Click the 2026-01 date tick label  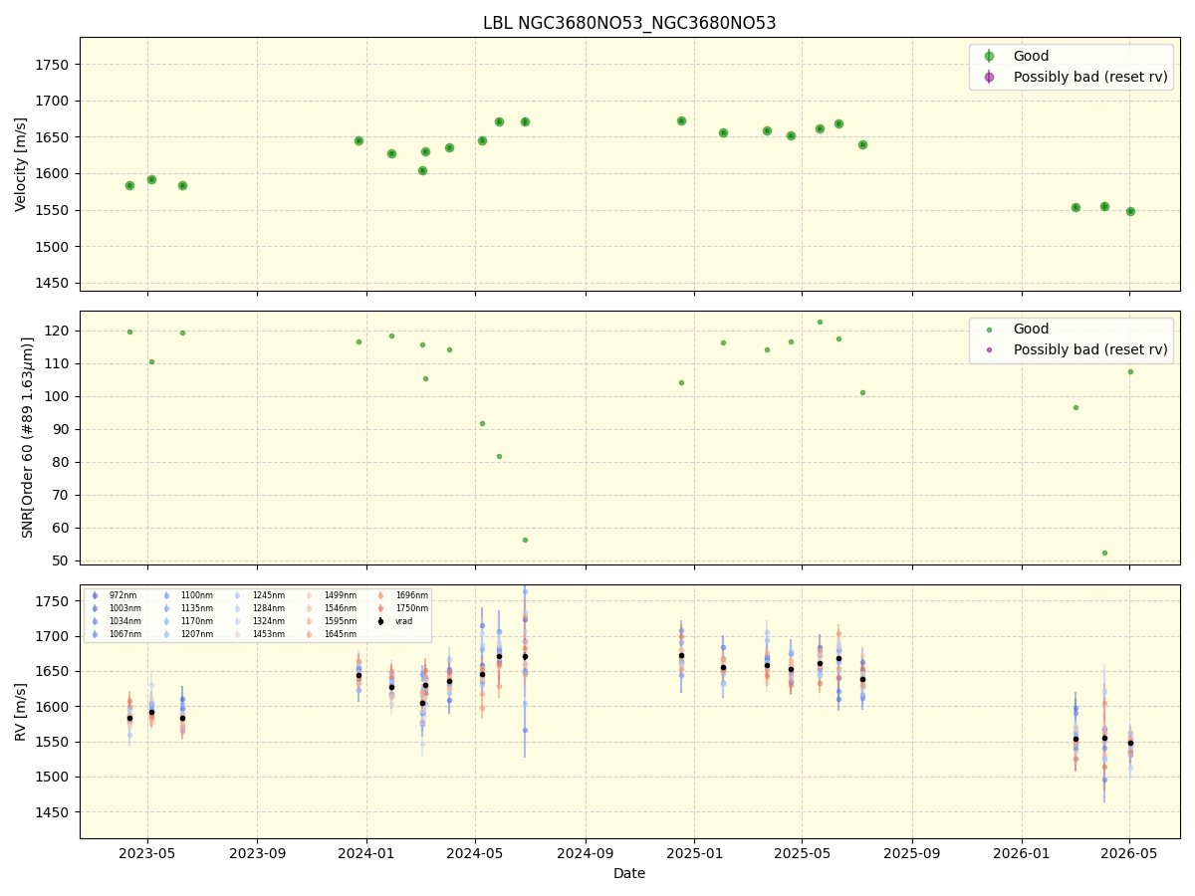pyautogui.click(x=1022, y=853)
